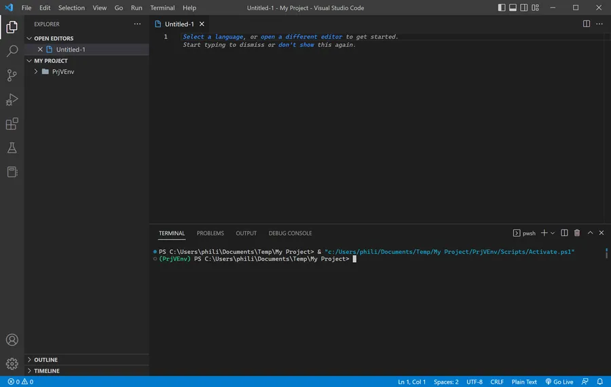This screenshot has height=387, width=611.
Task: Open the Run and Debug view
Action: (x=12, y=99)
